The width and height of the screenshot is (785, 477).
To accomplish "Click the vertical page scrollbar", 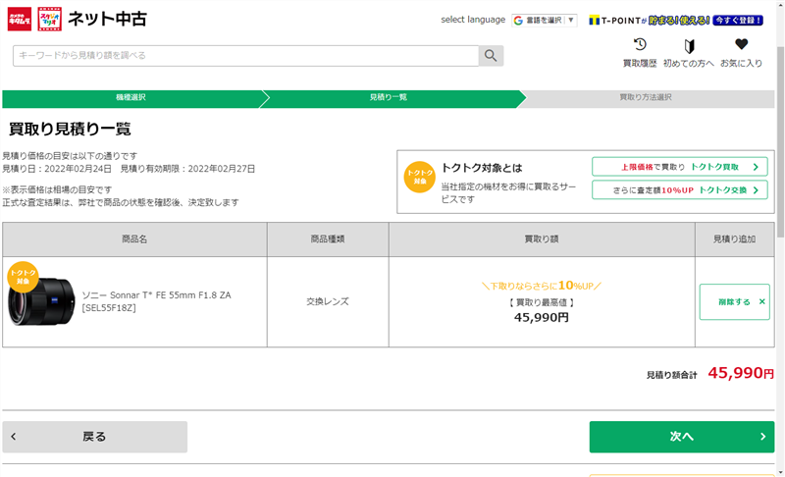I will click(x=780, y=142).
